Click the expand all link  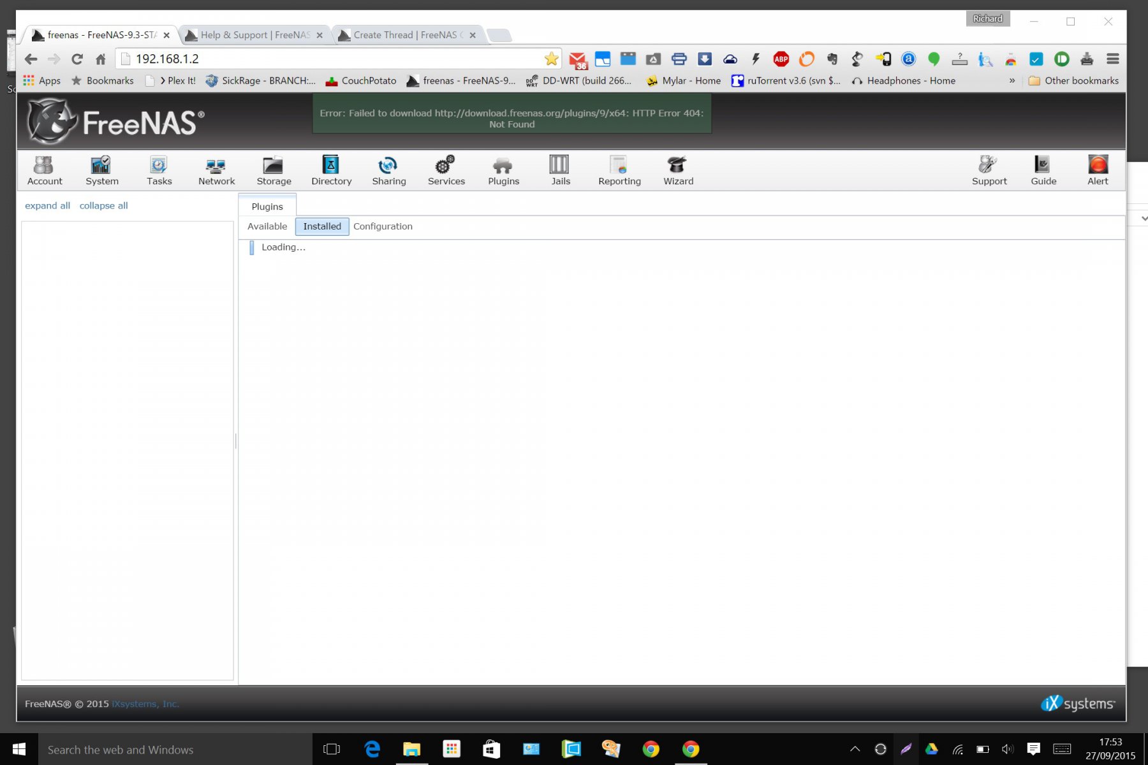[x=47, y=206]
